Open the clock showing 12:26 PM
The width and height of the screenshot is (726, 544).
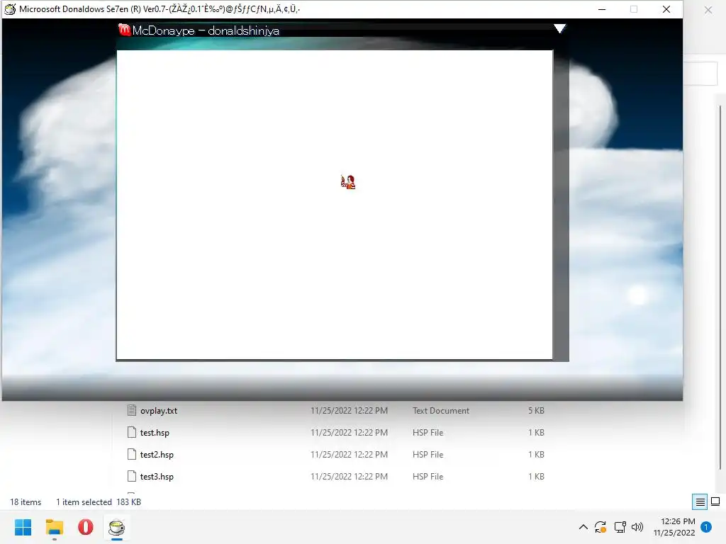point(674,527)
